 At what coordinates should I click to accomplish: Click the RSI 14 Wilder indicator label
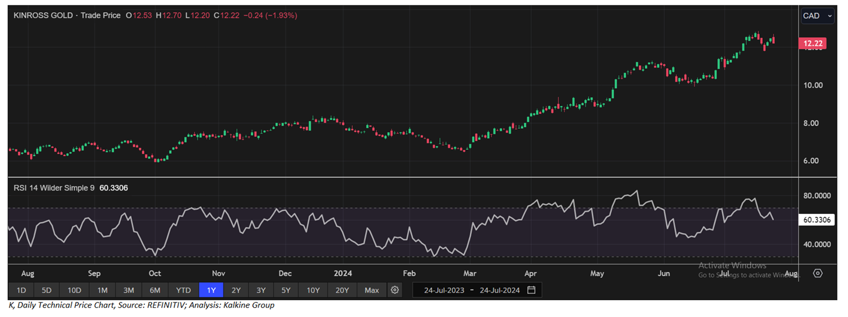pos(53,188)
